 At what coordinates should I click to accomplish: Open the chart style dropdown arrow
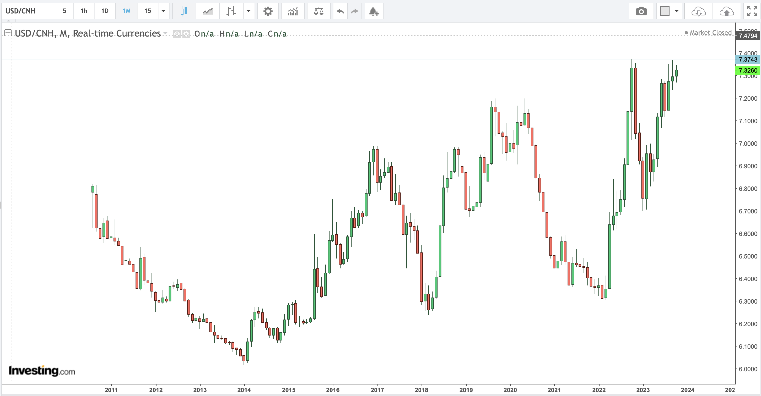pyautogui.click(x=249, y=11)
